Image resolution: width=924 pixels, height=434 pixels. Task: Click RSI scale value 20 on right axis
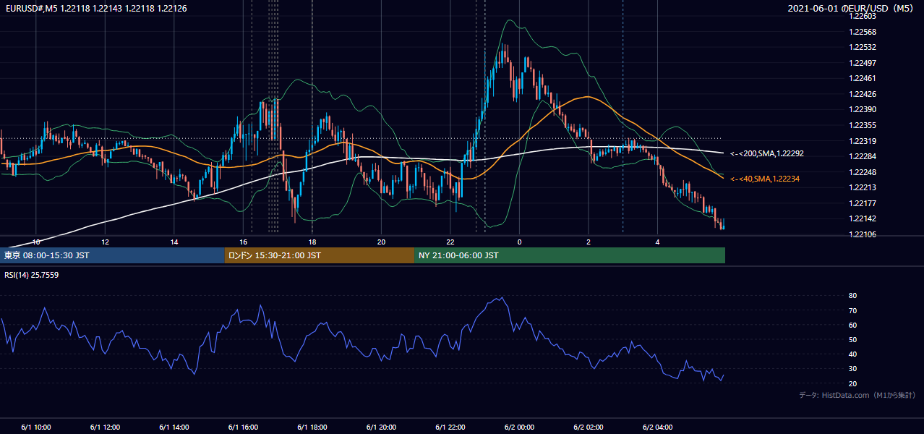click(x=853, y=383)
